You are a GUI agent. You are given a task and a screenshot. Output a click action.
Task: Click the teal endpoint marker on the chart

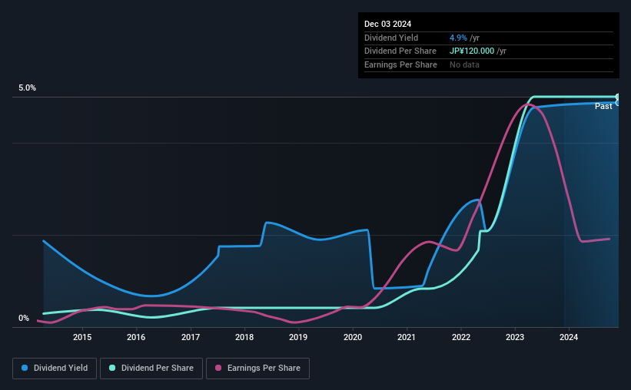point(618,97)
